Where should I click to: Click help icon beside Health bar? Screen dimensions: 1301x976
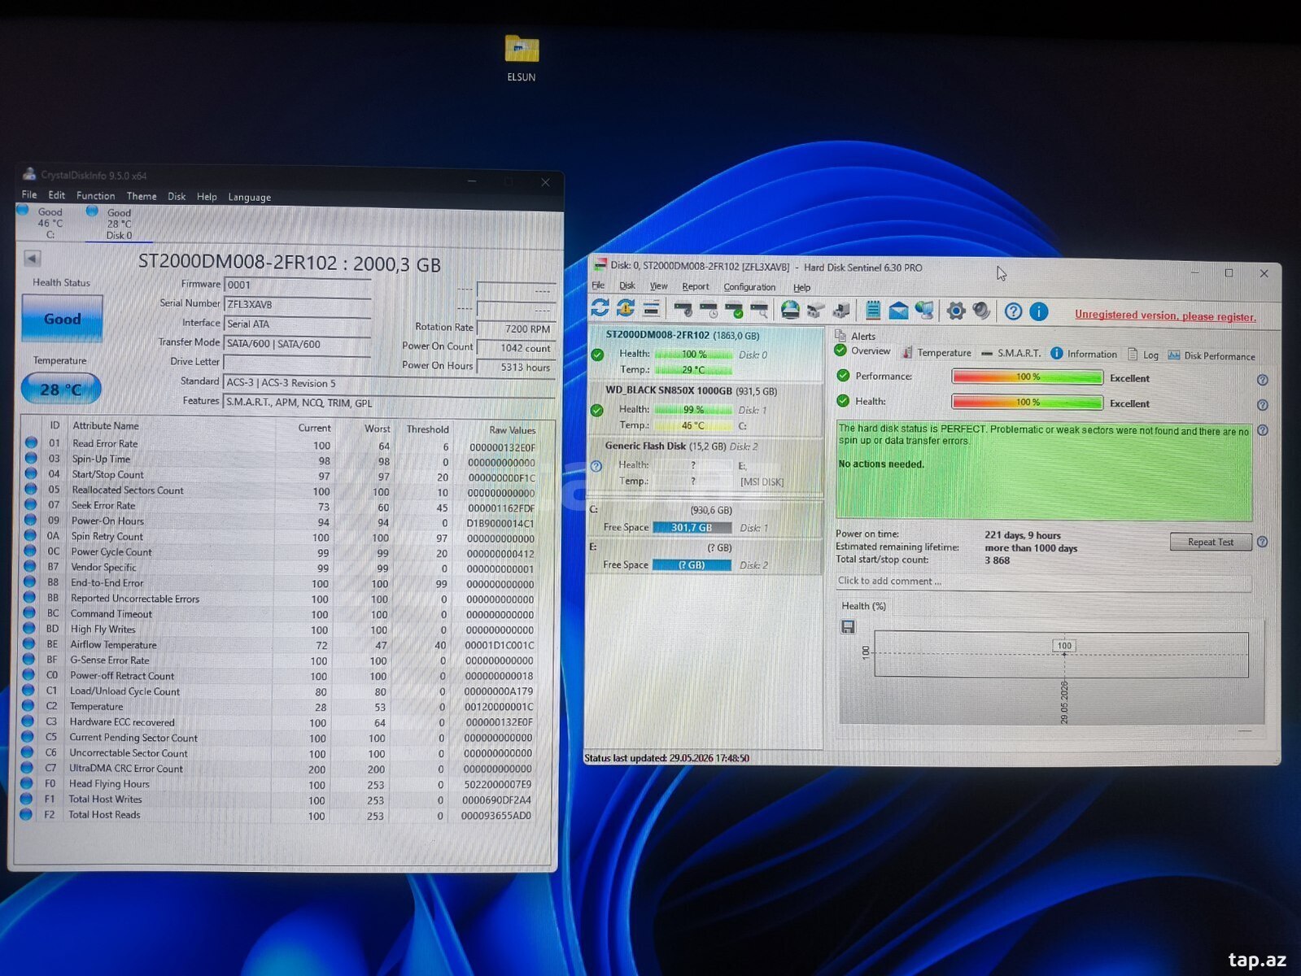tap(1262, 405)
